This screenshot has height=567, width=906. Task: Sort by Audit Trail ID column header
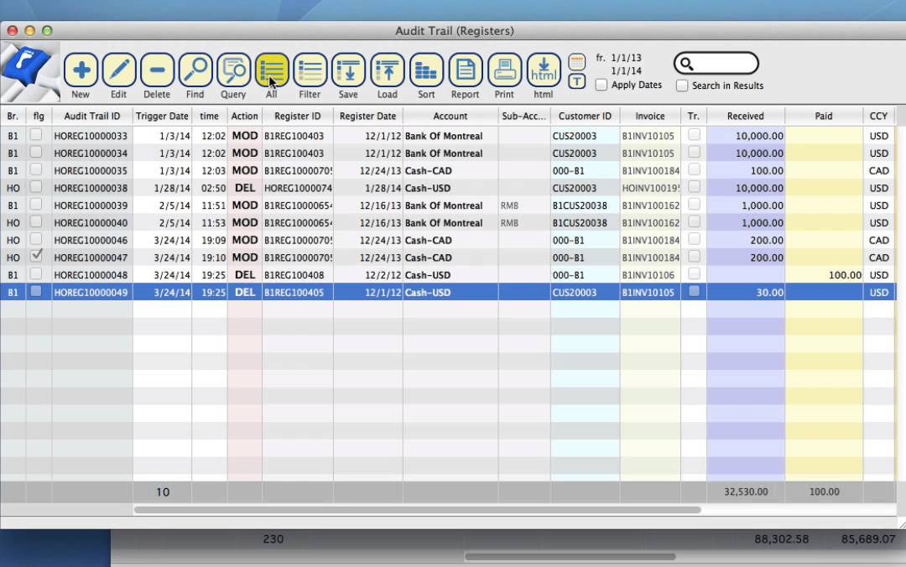[x=92, y=117]
